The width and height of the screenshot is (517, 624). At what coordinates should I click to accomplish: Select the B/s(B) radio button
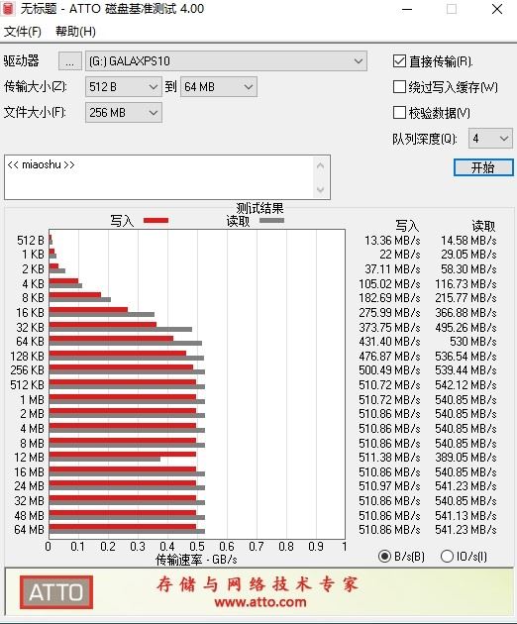point(384,556)
